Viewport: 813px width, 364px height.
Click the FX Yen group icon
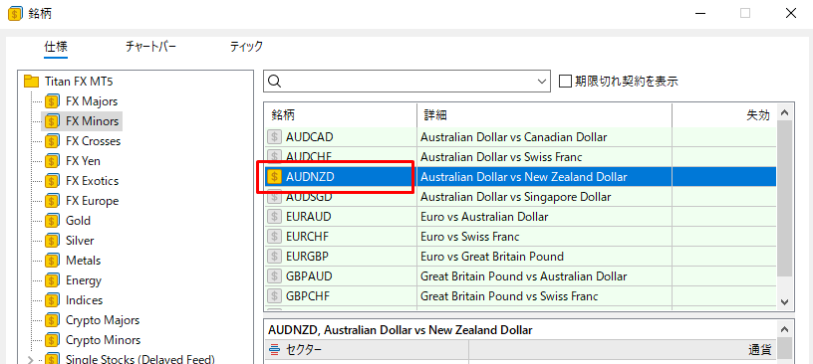(x=52, y=161)
